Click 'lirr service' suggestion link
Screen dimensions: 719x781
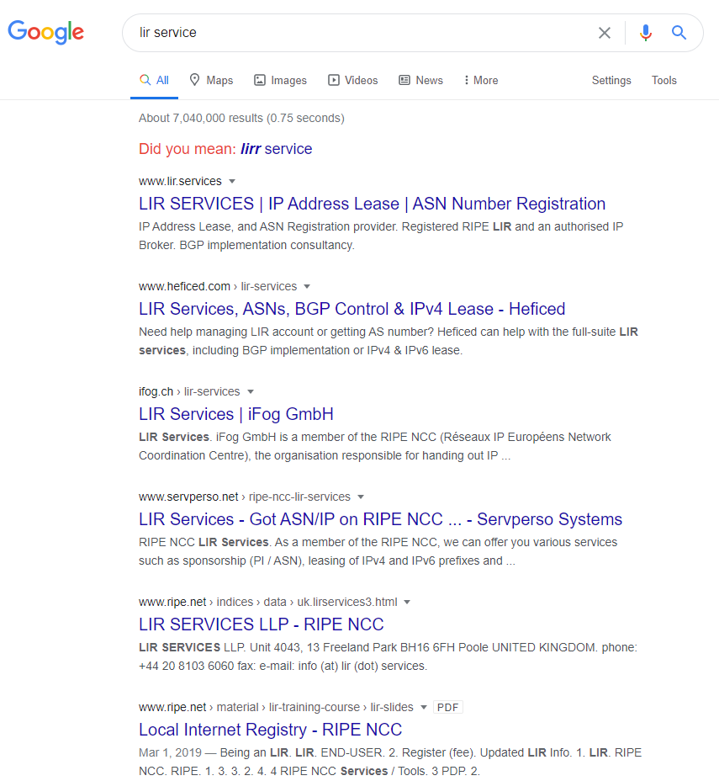pyautogui.click(x=276, y=149)
